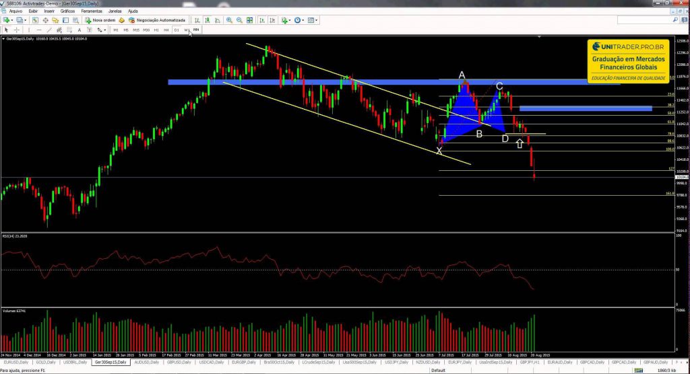Open the indicators list icon
The height and width of the screenshot is (374, 690).
pos(285,20)
